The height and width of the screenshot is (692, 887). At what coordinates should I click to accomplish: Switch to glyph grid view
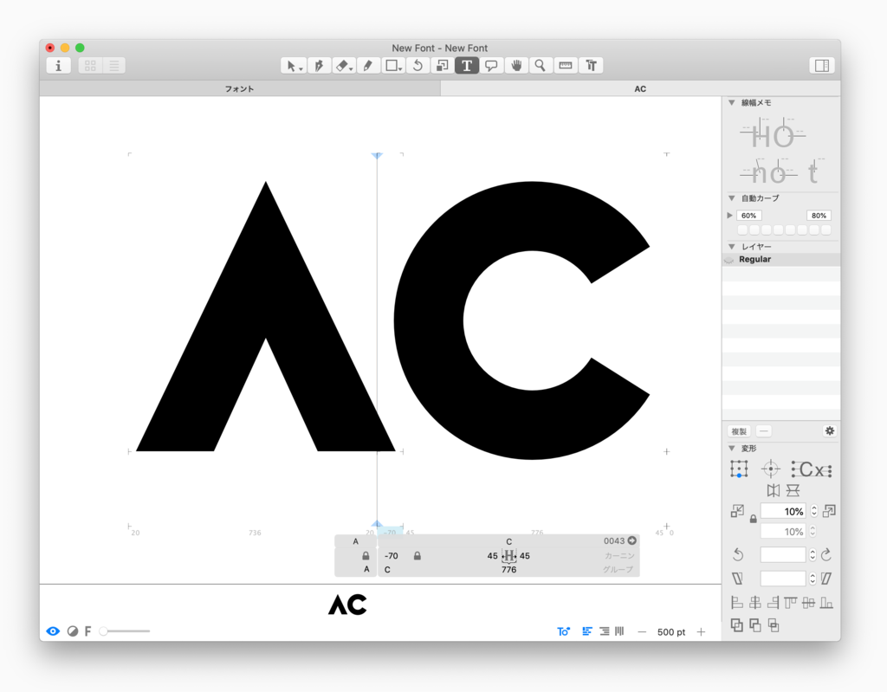[90, 66]
